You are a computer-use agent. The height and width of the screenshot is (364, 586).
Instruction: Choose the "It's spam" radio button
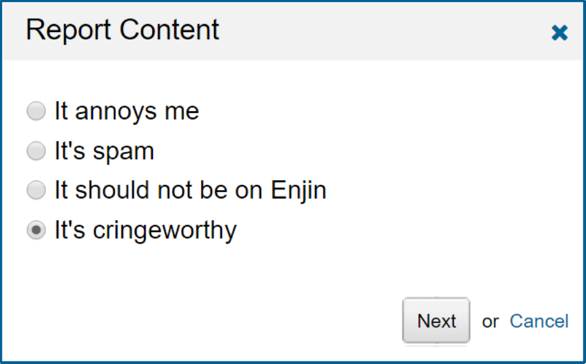click(36, 151)
